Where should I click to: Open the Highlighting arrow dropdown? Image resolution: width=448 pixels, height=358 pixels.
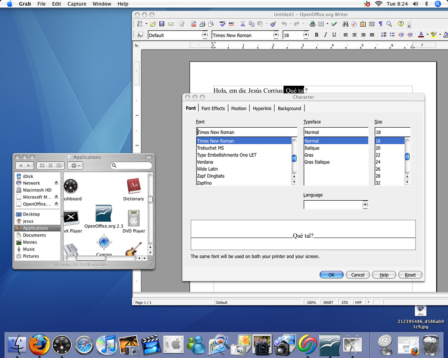pyautogui.click(x=440, y=35)
